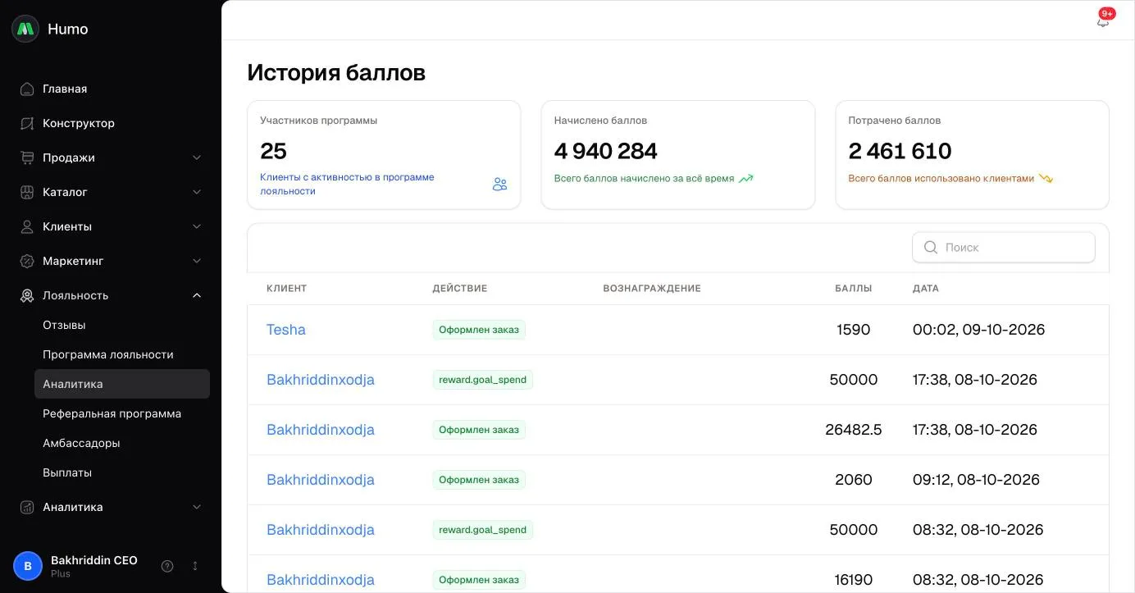Click the B user avatar

coord(28,566)
